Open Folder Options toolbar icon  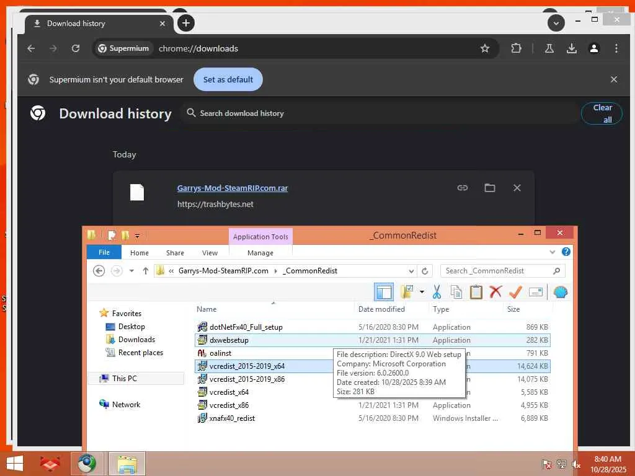(407, 292)
